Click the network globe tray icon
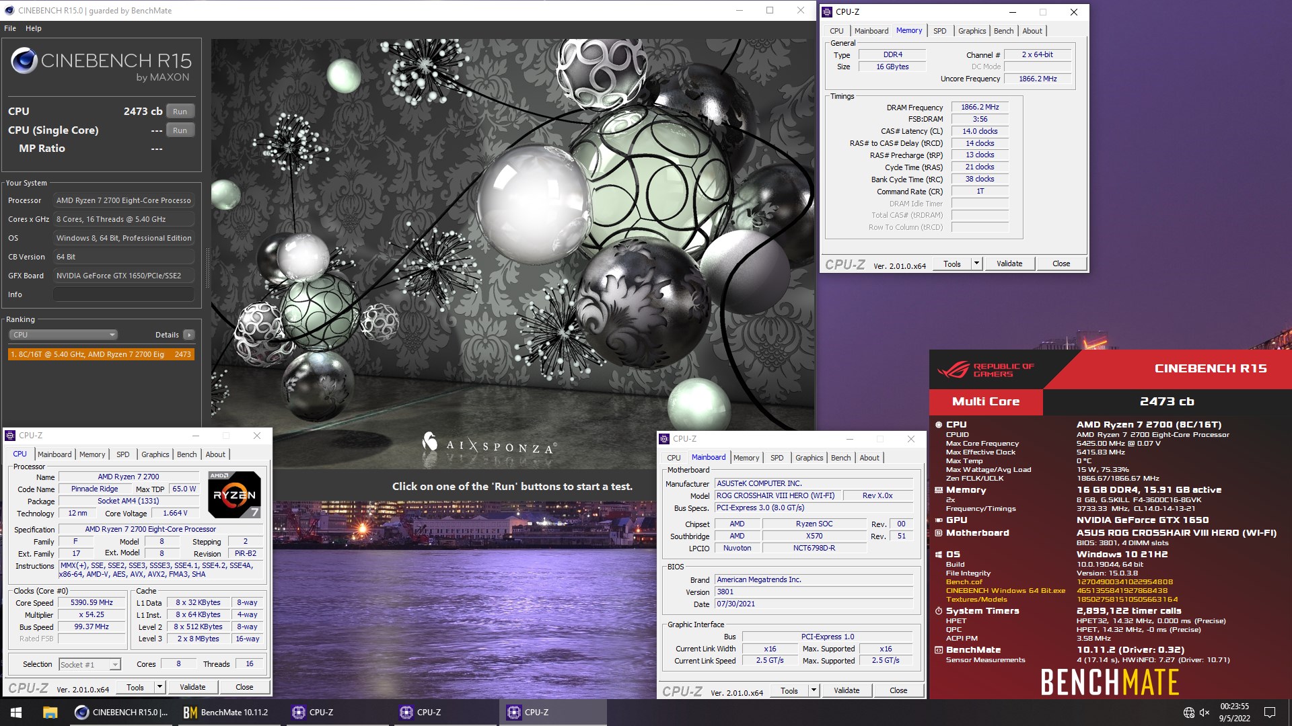The image size is (1292, 726). click(x=1189, y=713)
